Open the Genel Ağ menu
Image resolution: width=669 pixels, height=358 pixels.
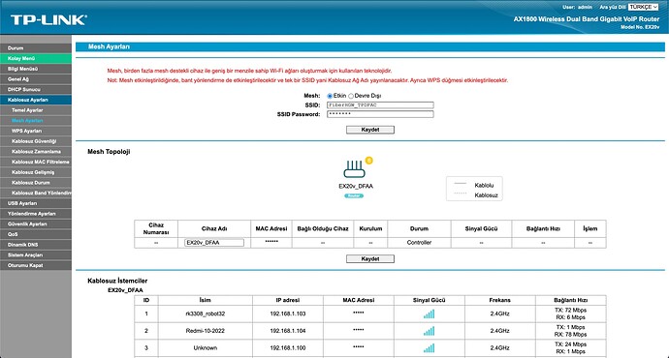click(x=36, y=79)
